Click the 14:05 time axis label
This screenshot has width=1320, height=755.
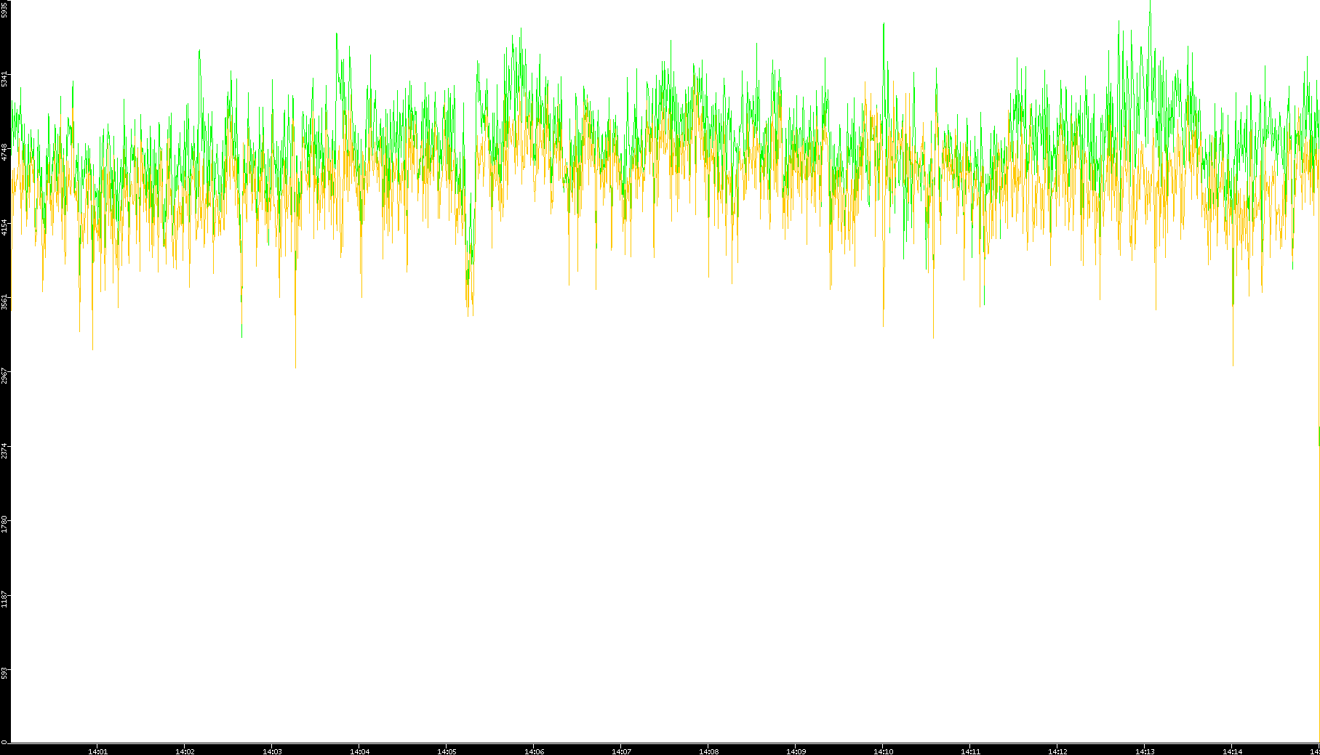447,751
